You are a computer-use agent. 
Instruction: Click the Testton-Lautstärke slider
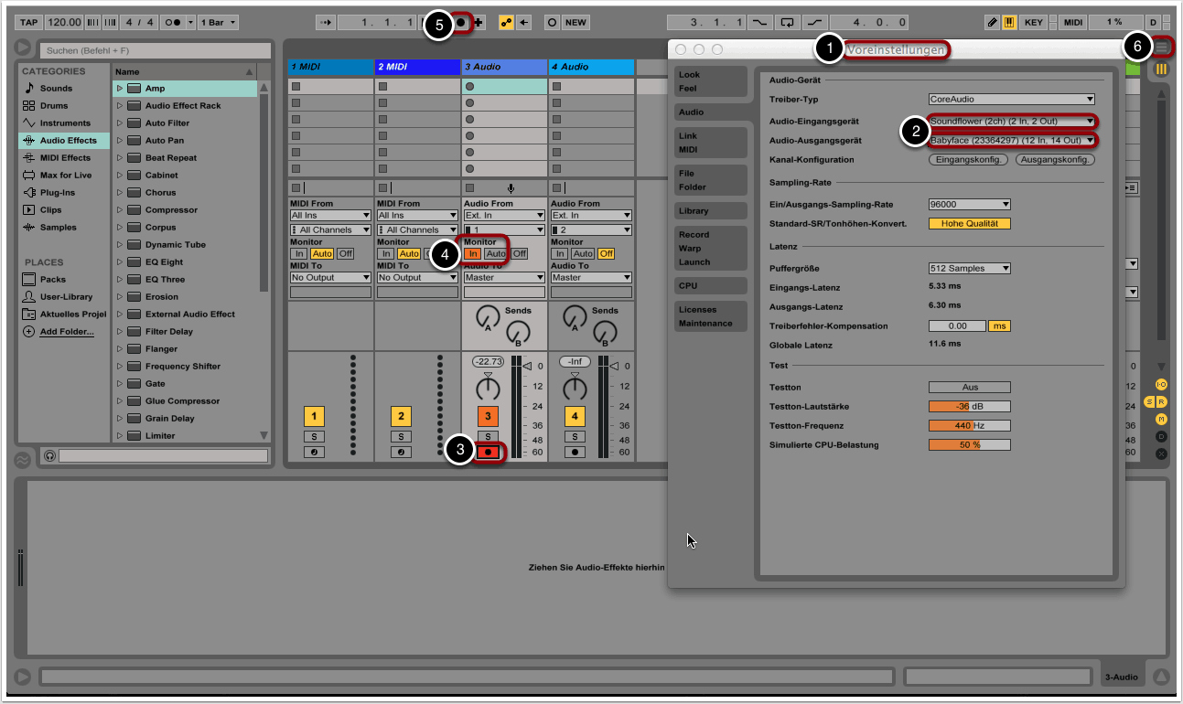(969, 407)
